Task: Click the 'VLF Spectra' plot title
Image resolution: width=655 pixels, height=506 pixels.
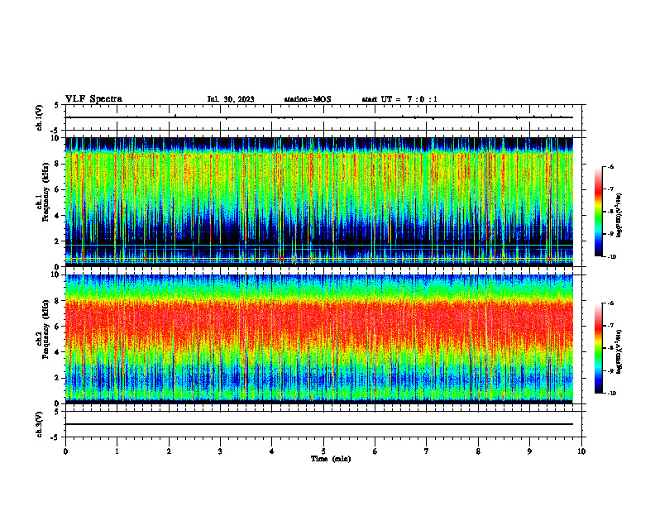Action: (x=93, y=99)
